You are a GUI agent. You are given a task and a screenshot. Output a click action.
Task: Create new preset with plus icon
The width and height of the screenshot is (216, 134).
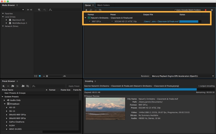coord(3,86)
